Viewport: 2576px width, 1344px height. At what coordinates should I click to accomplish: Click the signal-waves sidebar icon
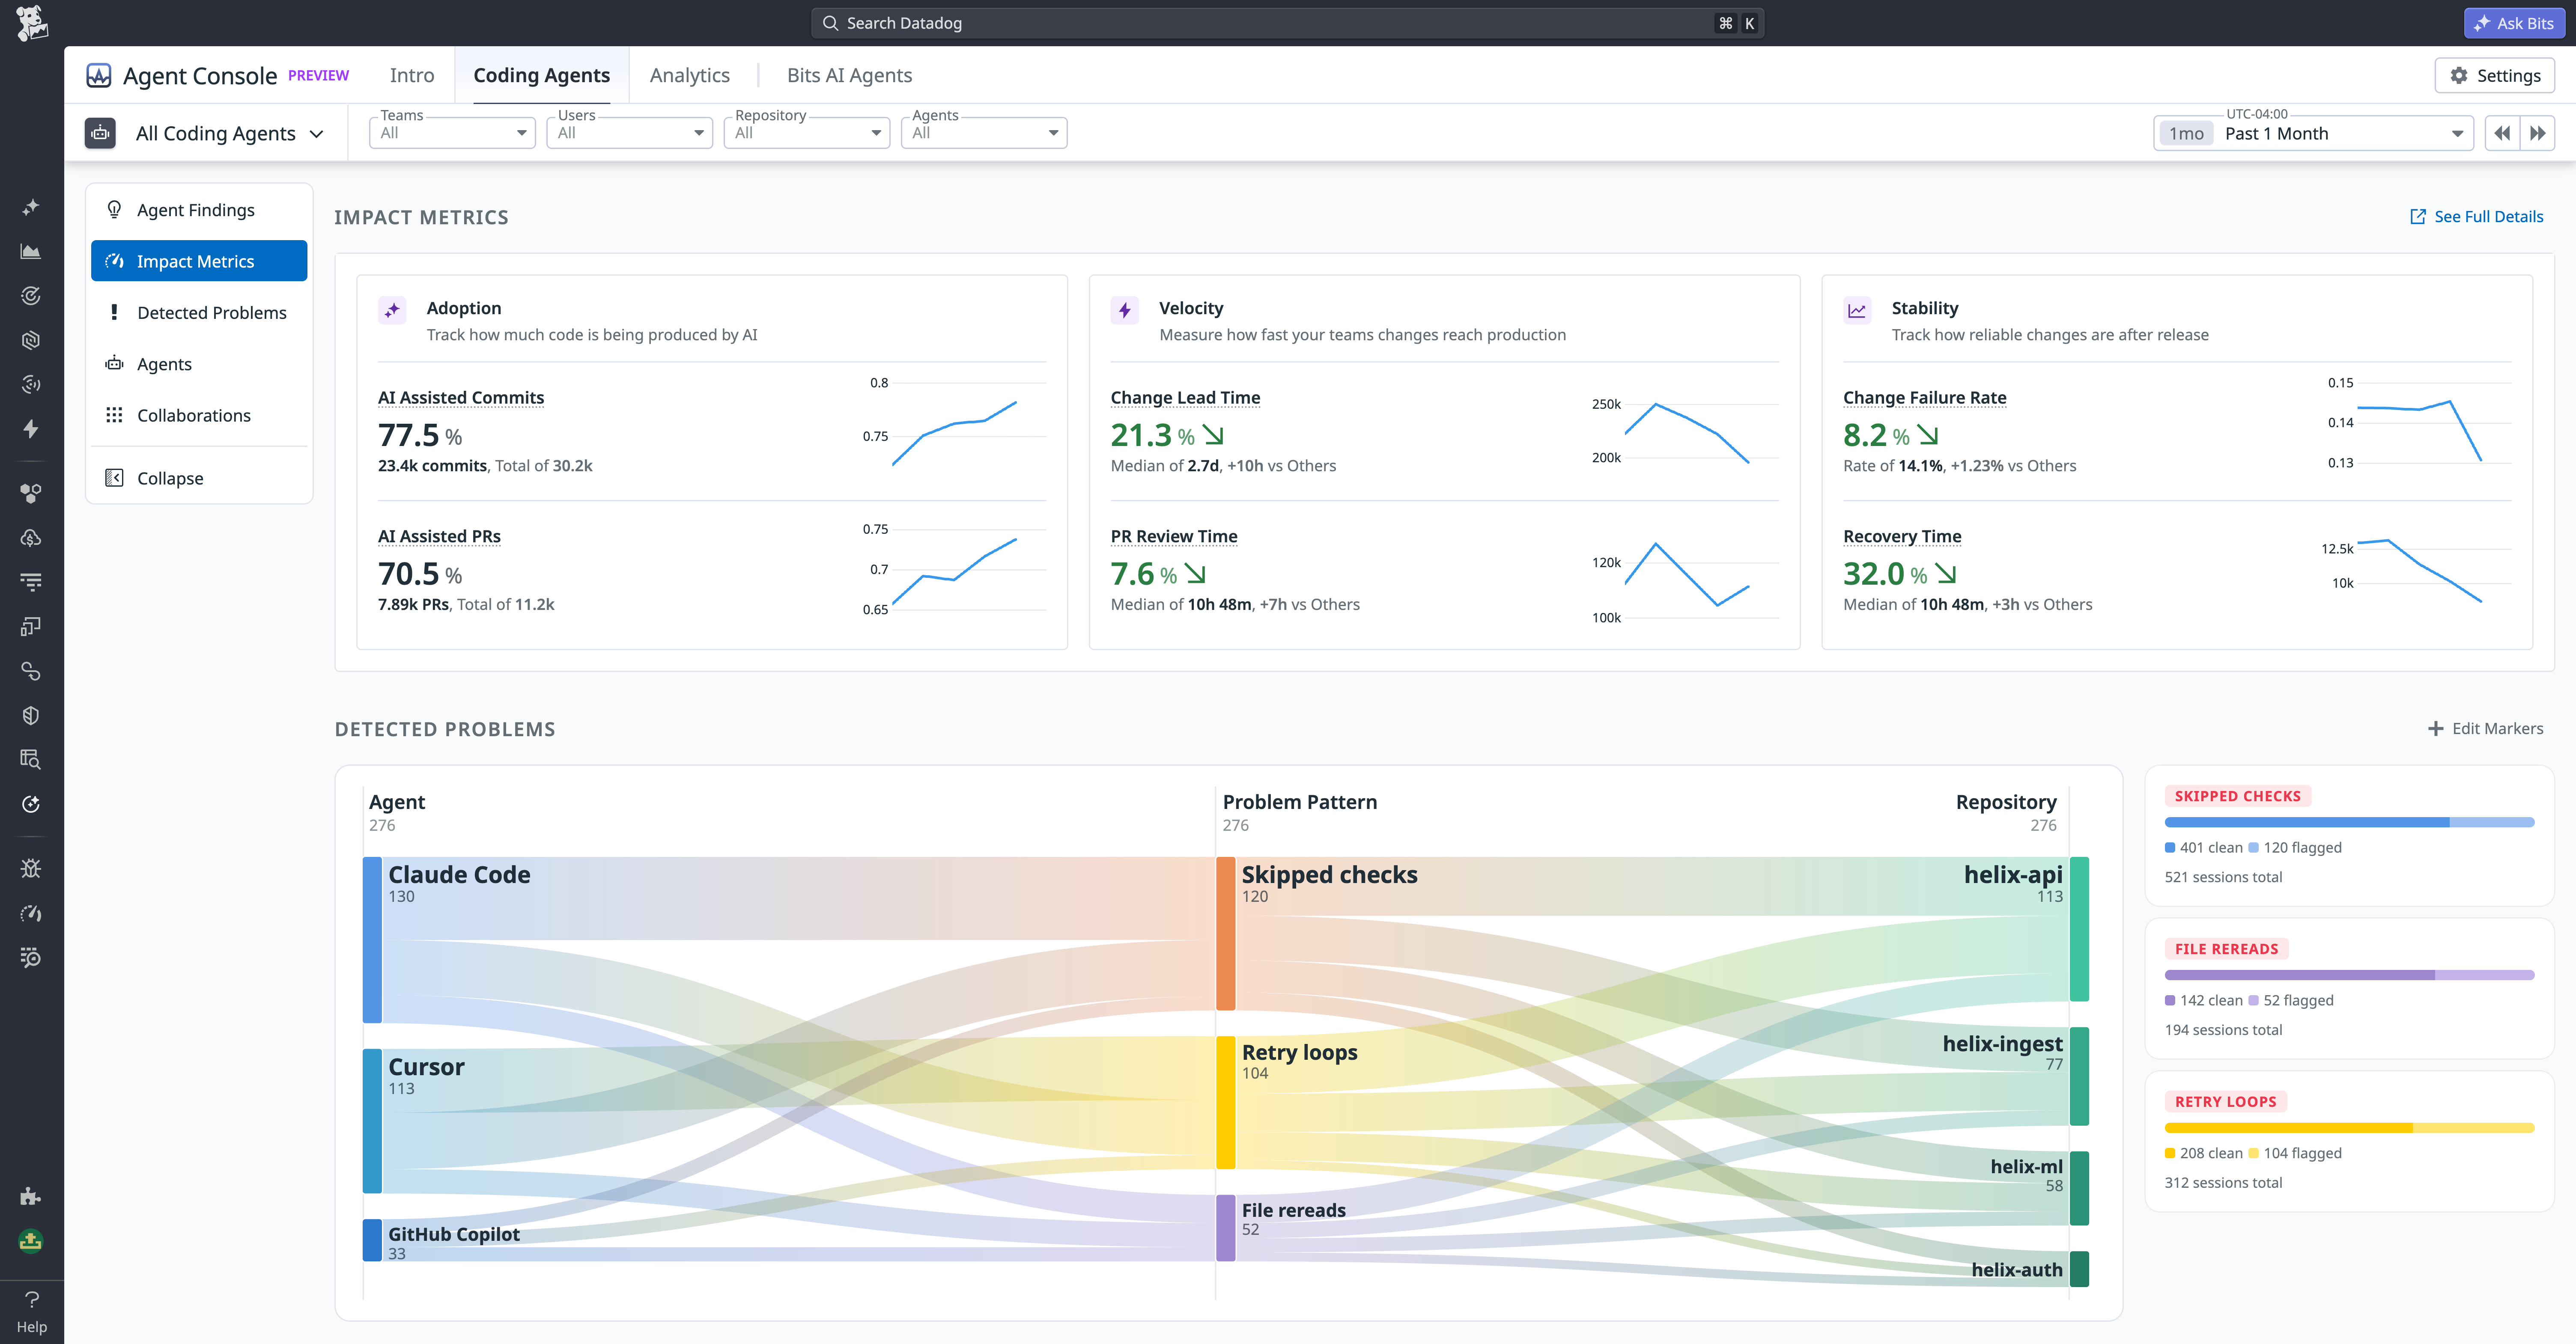click(31, 385)
